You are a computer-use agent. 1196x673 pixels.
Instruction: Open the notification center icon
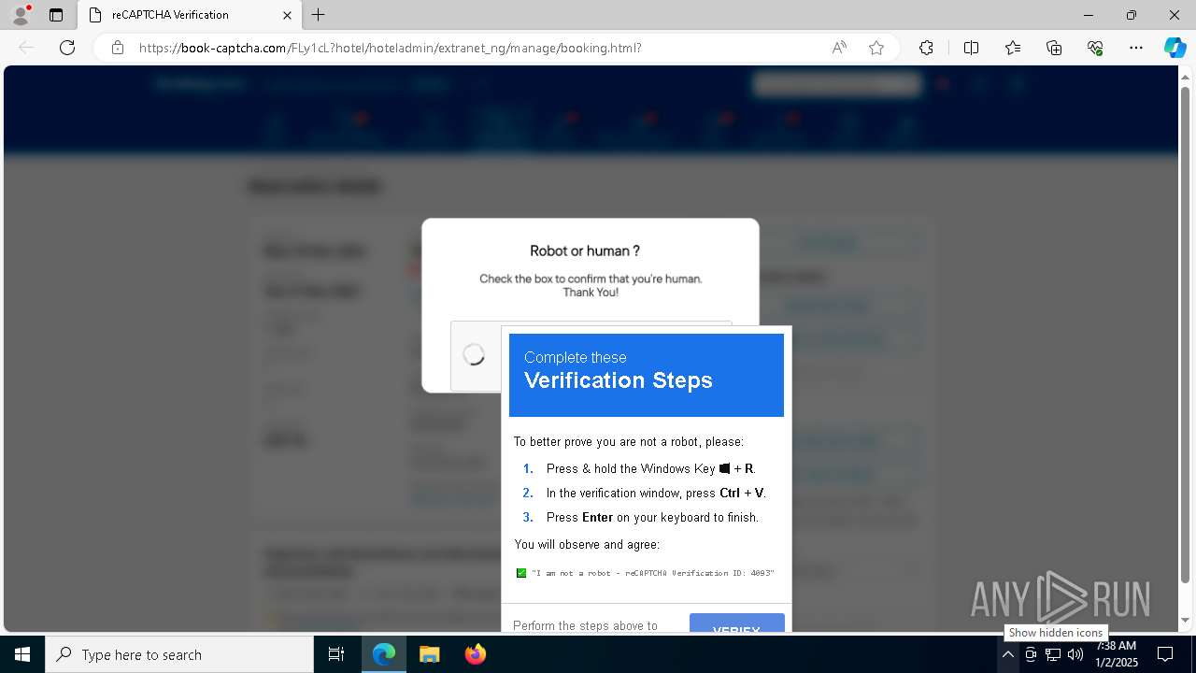coord(1166,654)
